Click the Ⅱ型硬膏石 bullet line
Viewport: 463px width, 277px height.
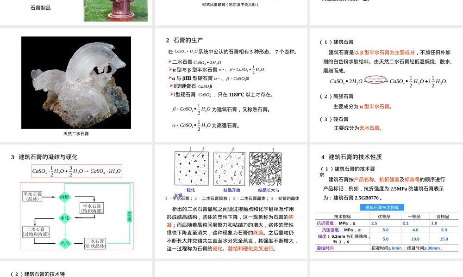pos(191,86)
